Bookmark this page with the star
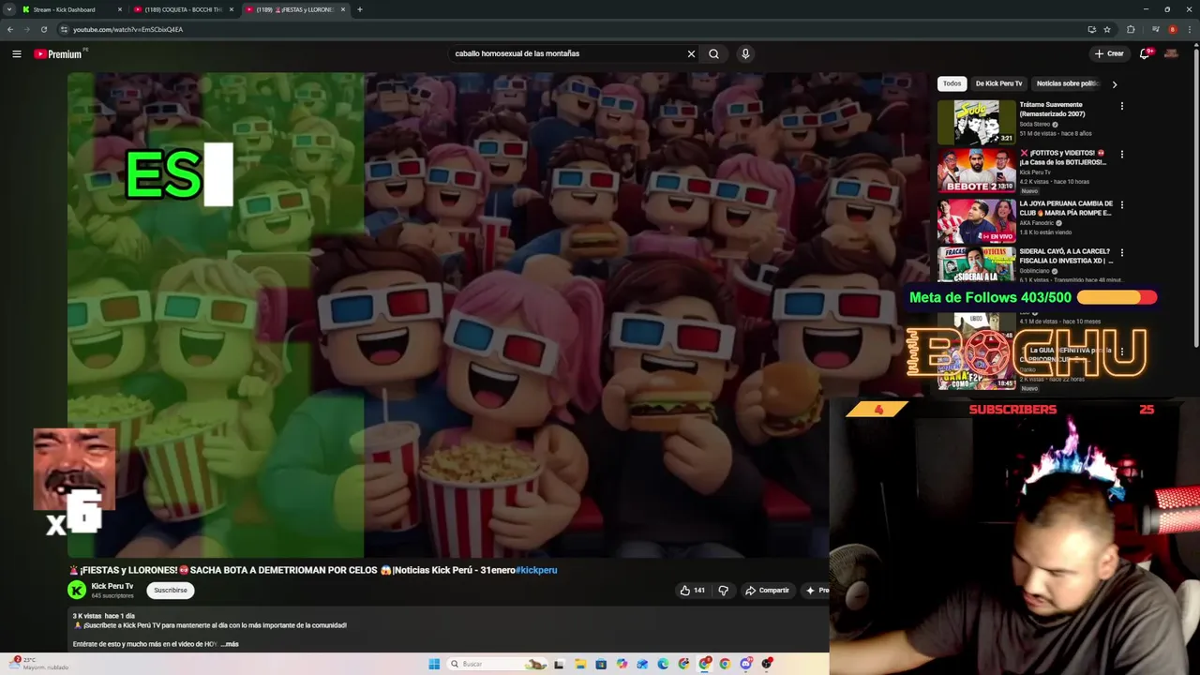Image resolution: width=1200 pixels, height=675 pixels. click(1107, 29)
